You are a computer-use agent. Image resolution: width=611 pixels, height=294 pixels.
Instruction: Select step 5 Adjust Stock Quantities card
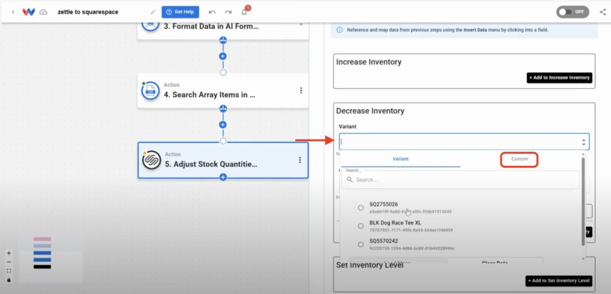pos(223,160)
